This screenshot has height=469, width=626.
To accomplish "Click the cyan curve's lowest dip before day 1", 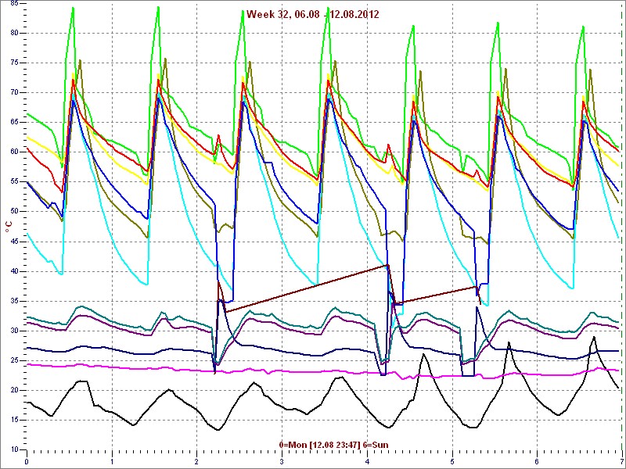I will pyautogui.click(x=61, y=274).
